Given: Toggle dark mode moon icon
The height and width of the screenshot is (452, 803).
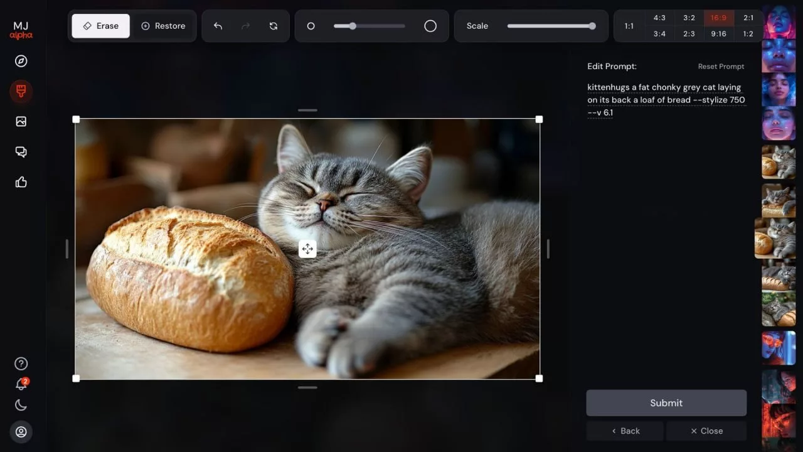Looking at the screenshot, I should tap(21, 405).
